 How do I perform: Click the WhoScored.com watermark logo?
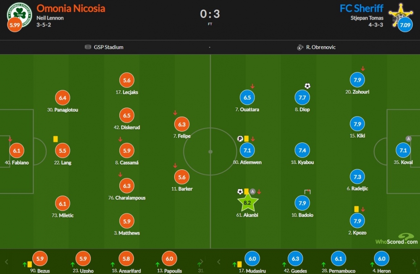point(396,239)
